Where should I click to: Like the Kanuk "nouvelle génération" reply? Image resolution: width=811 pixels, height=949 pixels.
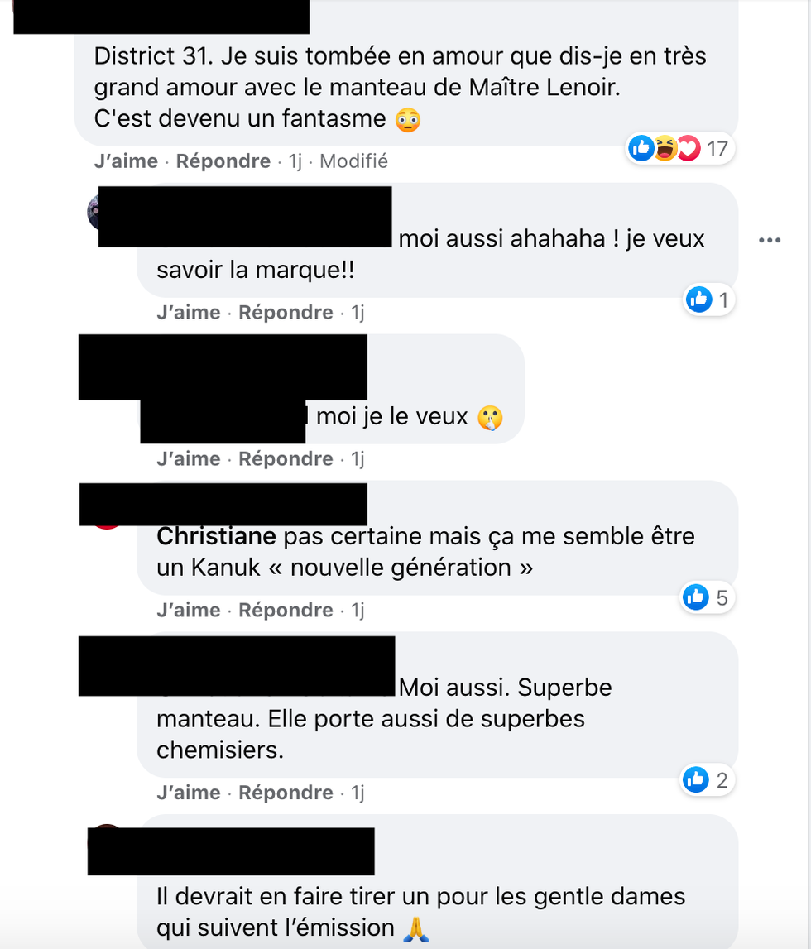coord(189,611)
